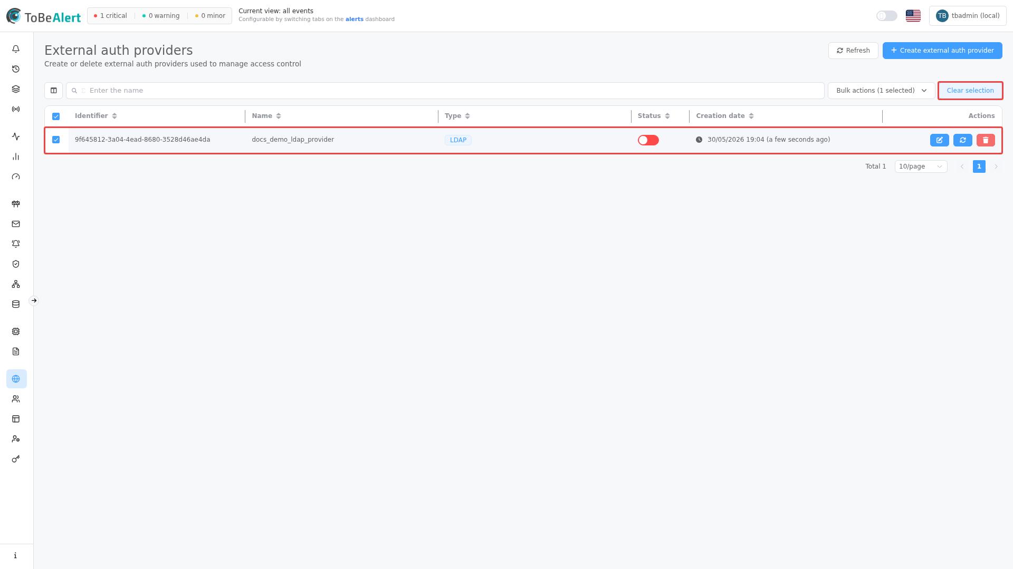The height and width of the screenshot is (569, 1013).
Task: Open the history clock icon in sidebar
Action: pyautogui.click(x=16, y=69)
